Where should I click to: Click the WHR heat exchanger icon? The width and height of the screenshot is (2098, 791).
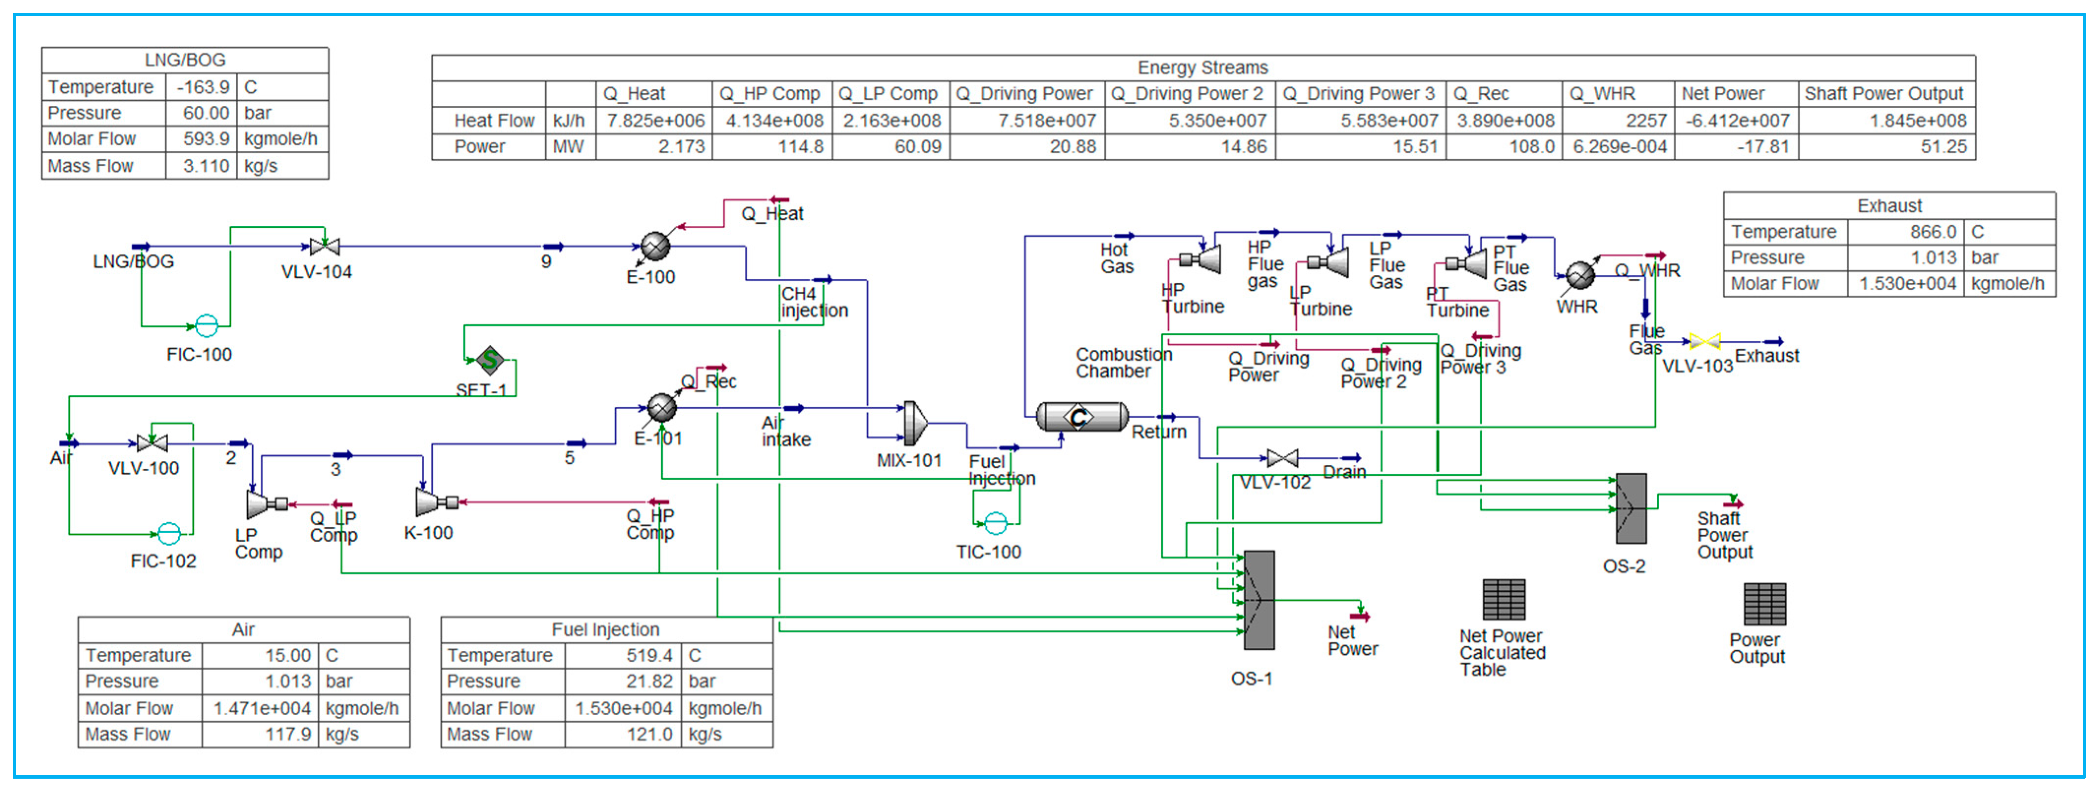(x=1580, y=274)
